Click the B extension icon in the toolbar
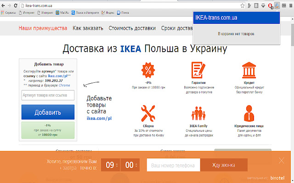This screenshot has width=294, height=183. pos(256,6)
